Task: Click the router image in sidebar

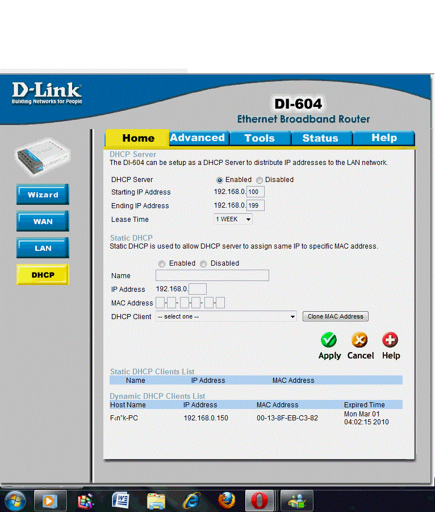Action: point(43,156)
